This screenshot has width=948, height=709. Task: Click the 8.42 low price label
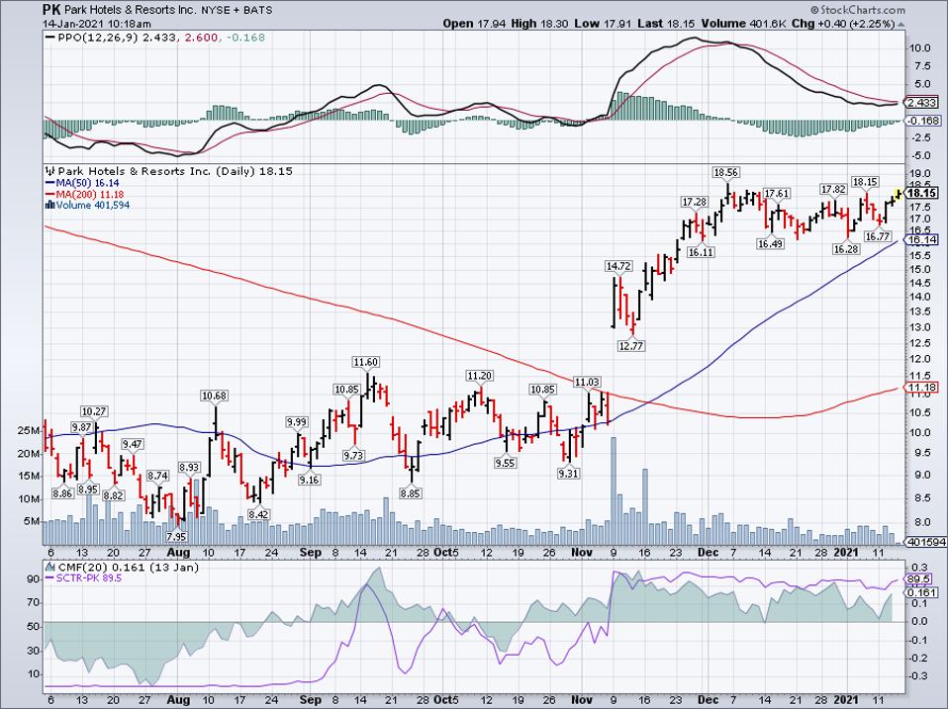coord(258,514)
